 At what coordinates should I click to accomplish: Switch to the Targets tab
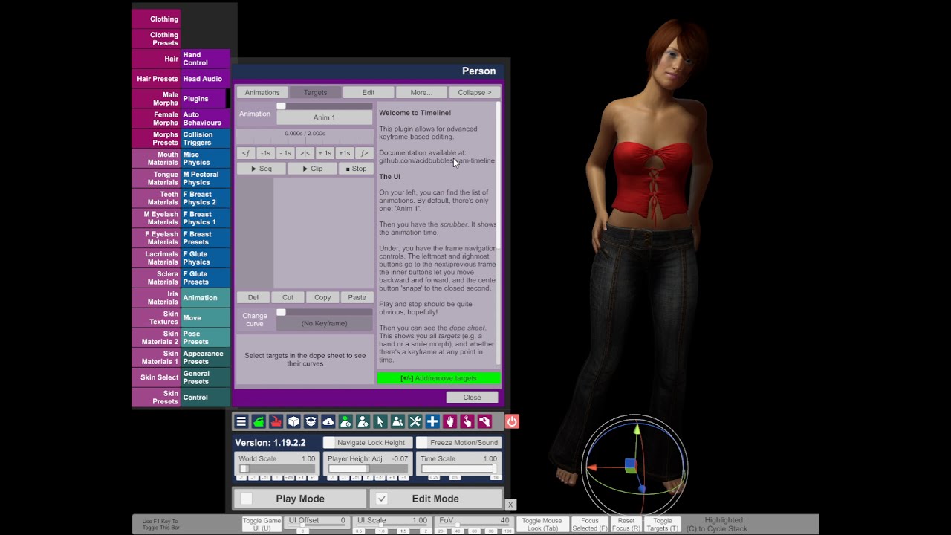click(315, 92)
